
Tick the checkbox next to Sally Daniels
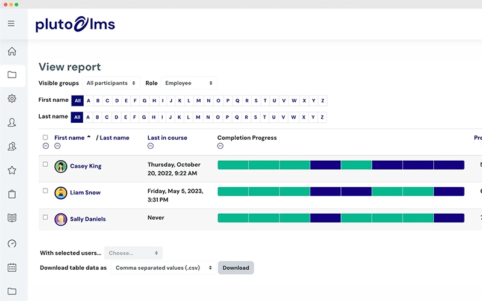point(45,217)
